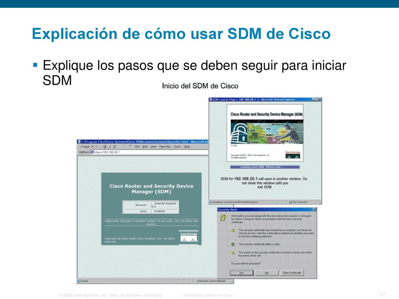Click No in the Security Alert dialog
The height and width of the screenshot is (299, 399).
[x=267, y=273]
